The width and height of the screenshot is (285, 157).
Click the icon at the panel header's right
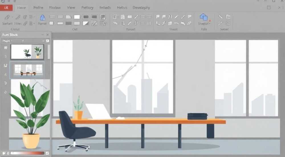click(x=48, y=41)
